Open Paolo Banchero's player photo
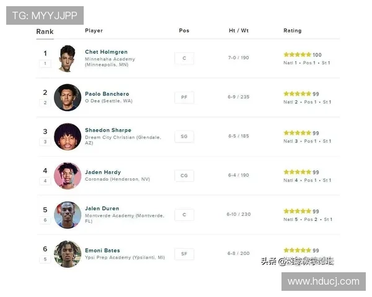Screen dimensions: 372x297 click(x=67, y=97)
